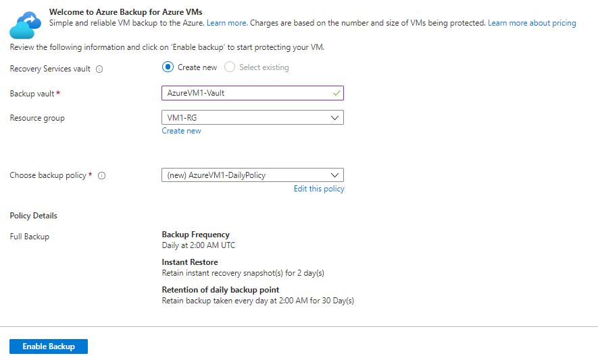Click text 'Daily at 2:00 AM UTC'
598x362 pixels.
point(198,245)
